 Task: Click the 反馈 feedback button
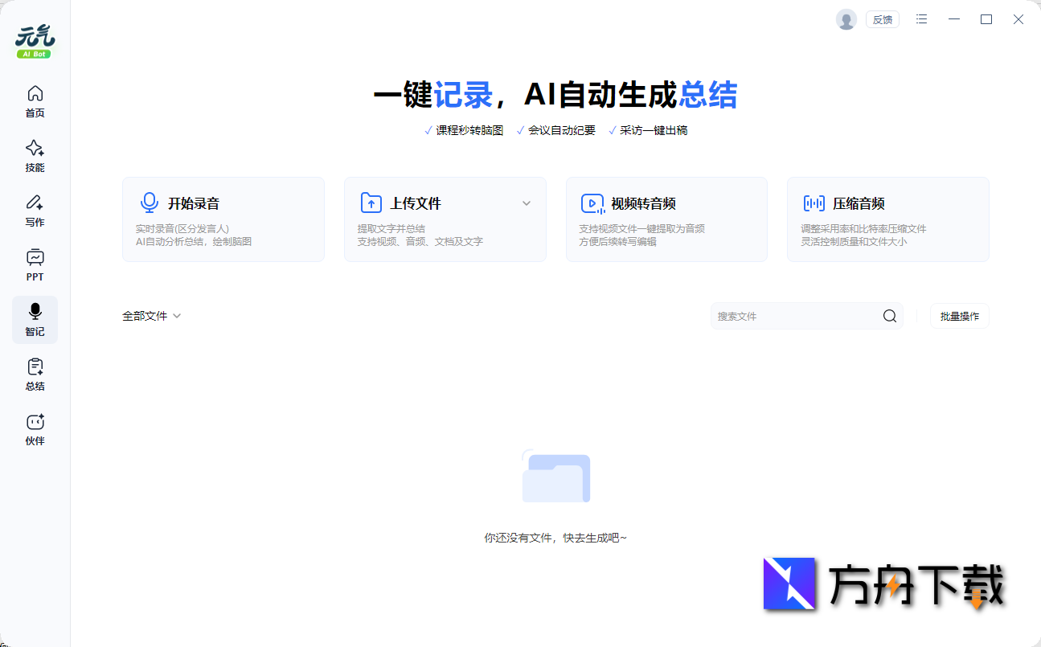[882, 18]
